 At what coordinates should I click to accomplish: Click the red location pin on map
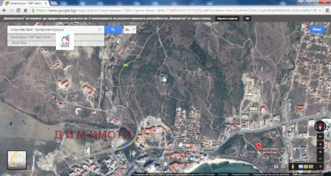[x=259, y=146]
